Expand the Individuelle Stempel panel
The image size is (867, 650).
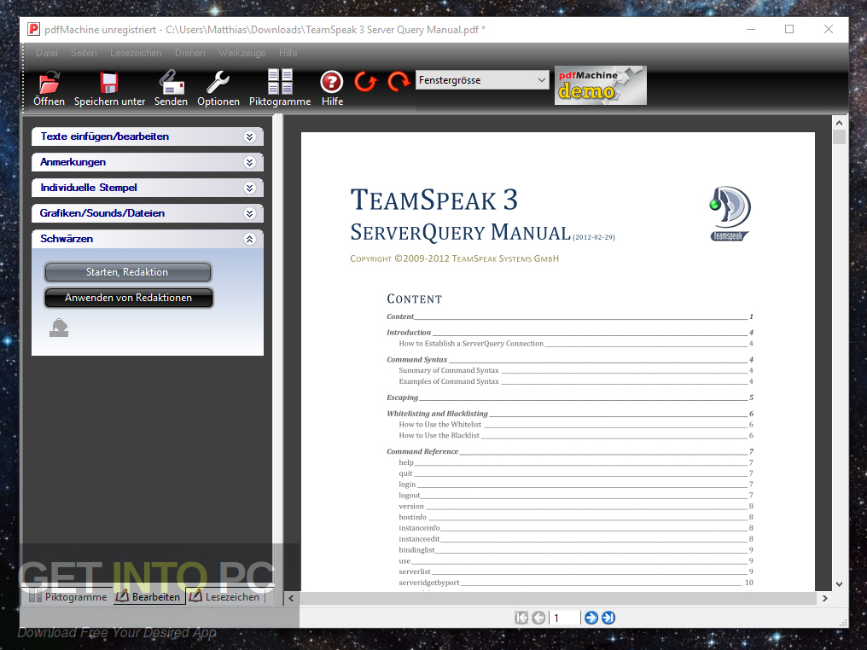pos(249,188)
